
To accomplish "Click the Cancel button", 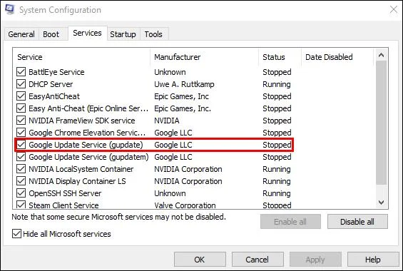I will (257, 260).
